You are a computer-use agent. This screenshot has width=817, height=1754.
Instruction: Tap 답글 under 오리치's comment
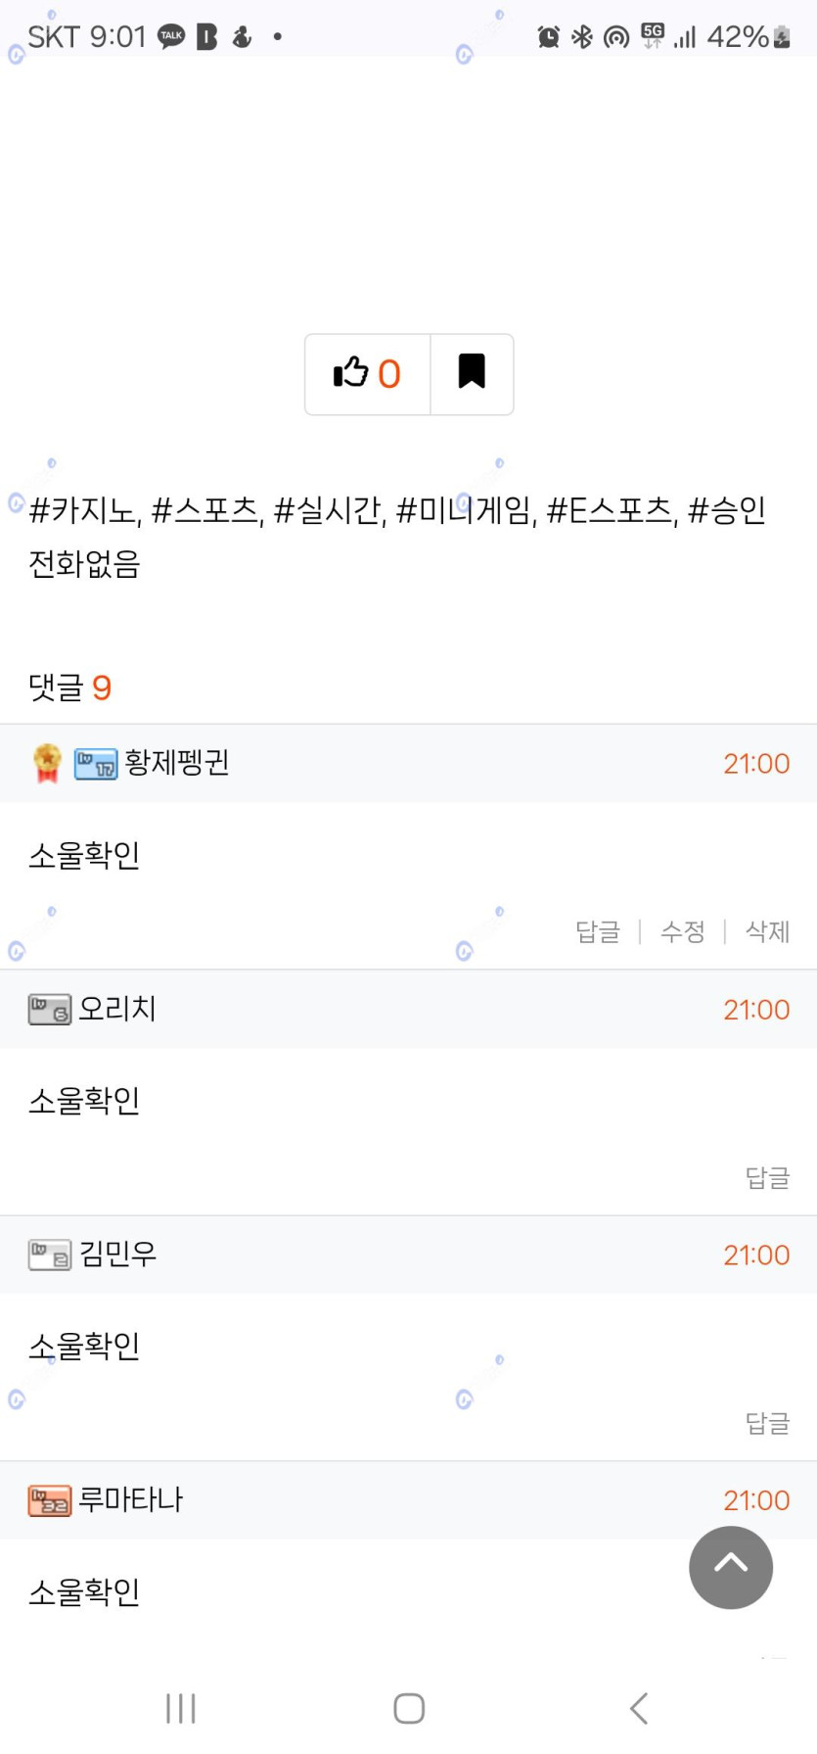(767, 1177)
